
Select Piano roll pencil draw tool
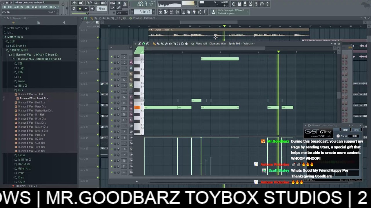point(154,44)
